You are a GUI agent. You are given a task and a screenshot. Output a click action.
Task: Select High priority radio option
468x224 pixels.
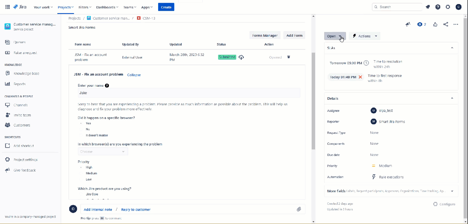click(x=81, y=167)
